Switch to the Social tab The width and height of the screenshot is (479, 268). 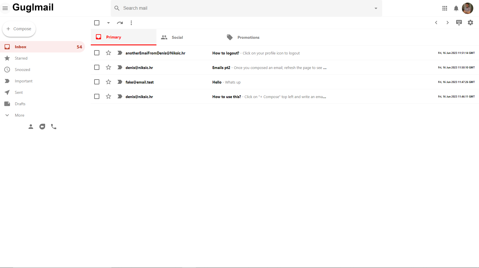point(177,37)
